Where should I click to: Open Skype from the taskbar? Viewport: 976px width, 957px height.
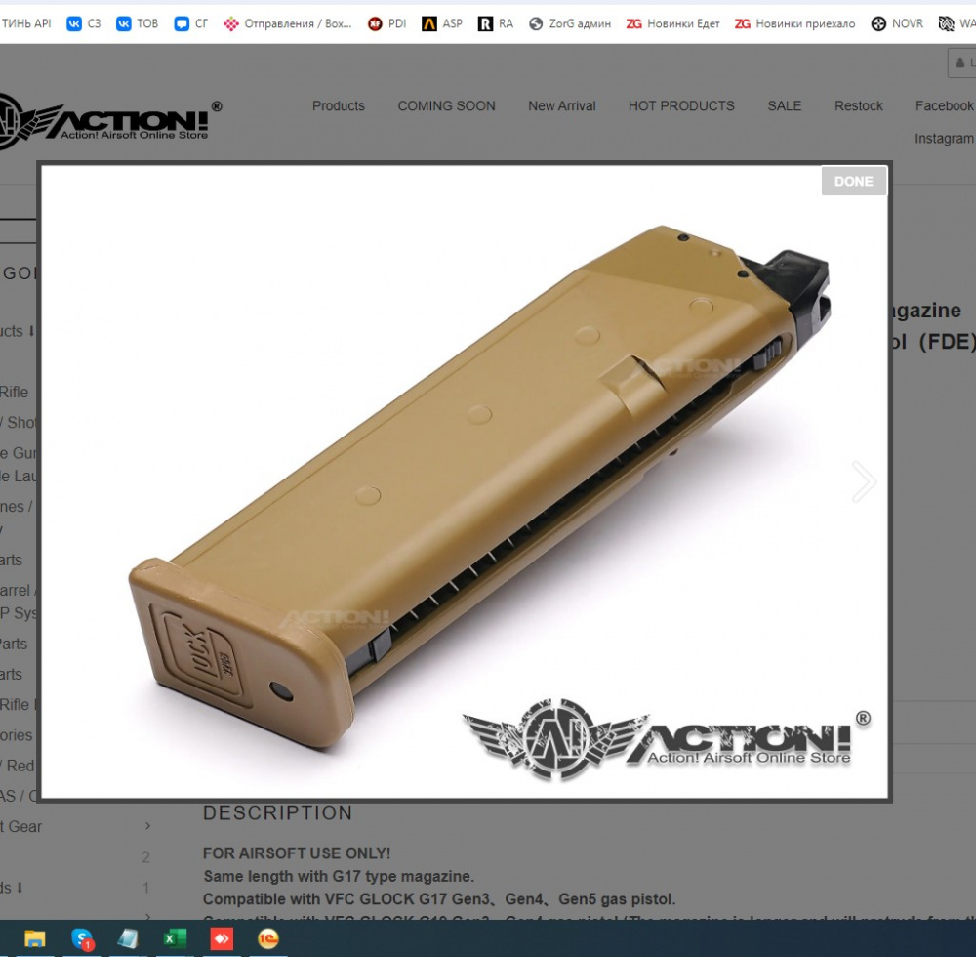pyautogui.click(x=82, y=939)
